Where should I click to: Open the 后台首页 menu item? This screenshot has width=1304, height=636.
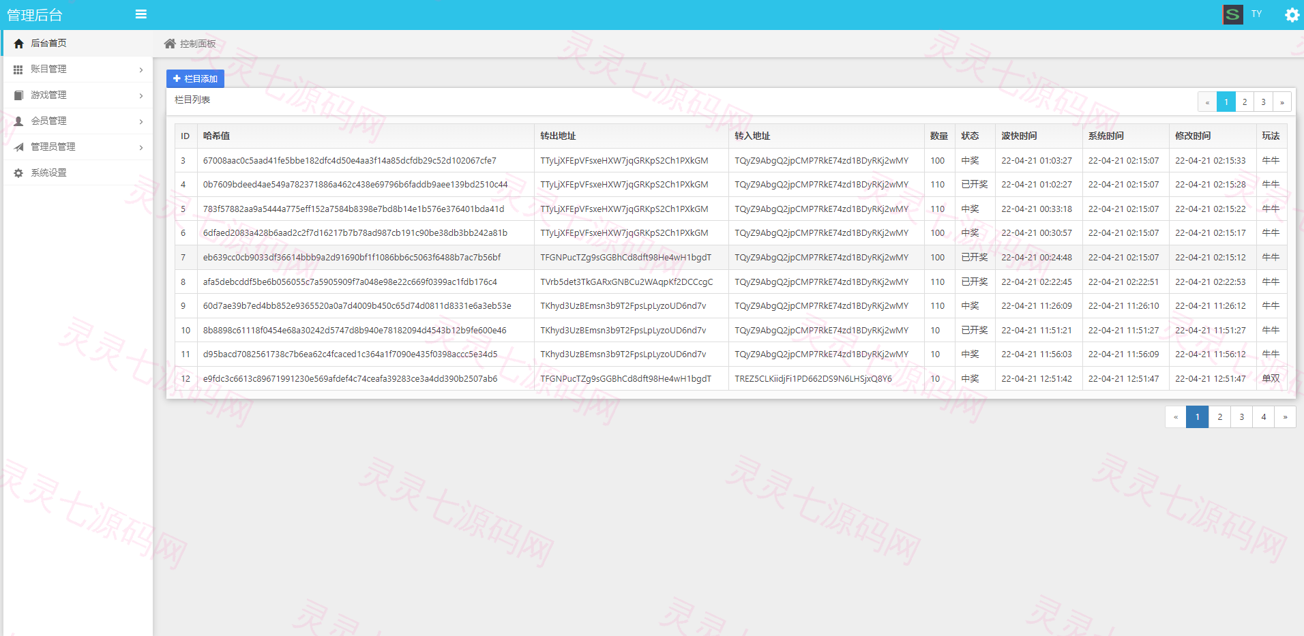78,43
